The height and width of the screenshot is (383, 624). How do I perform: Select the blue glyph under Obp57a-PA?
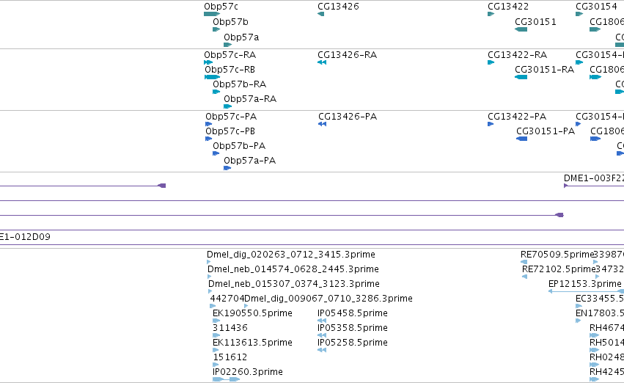(227, 168)
